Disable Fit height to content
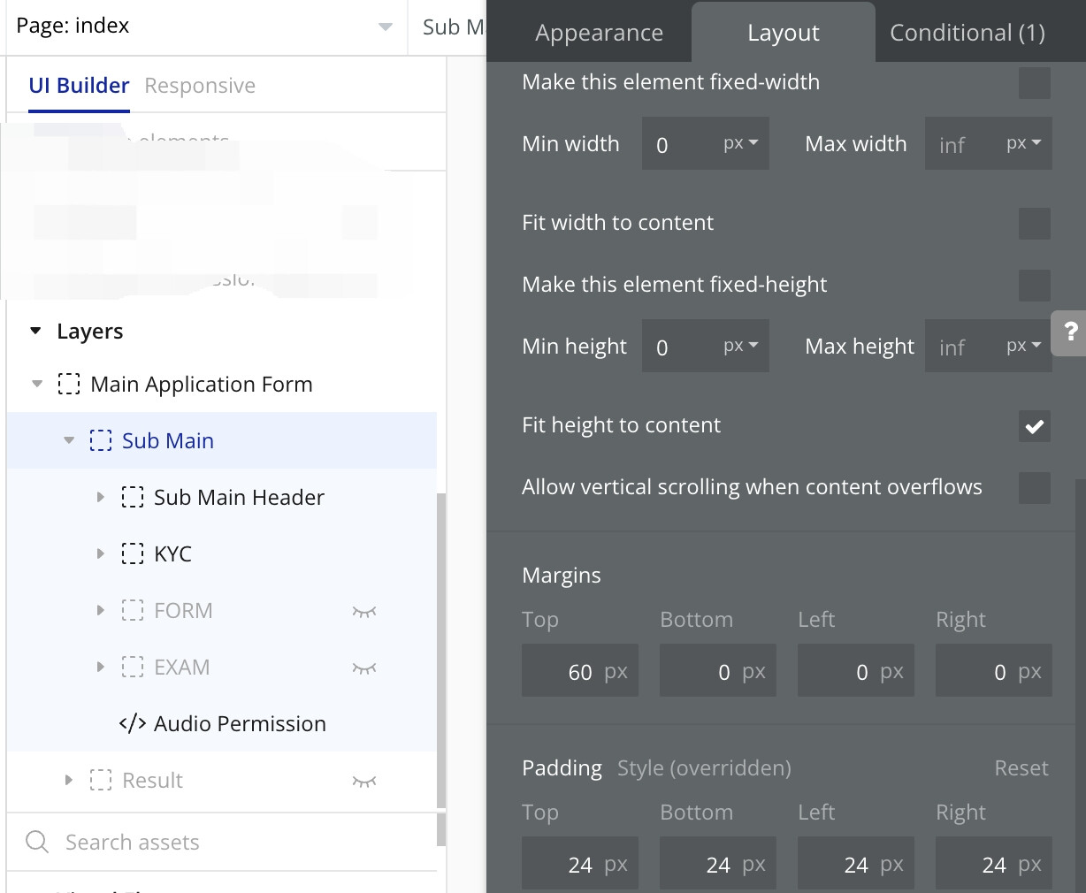Viewport: 1086px width, 893px height. (x=1034, y=426)
